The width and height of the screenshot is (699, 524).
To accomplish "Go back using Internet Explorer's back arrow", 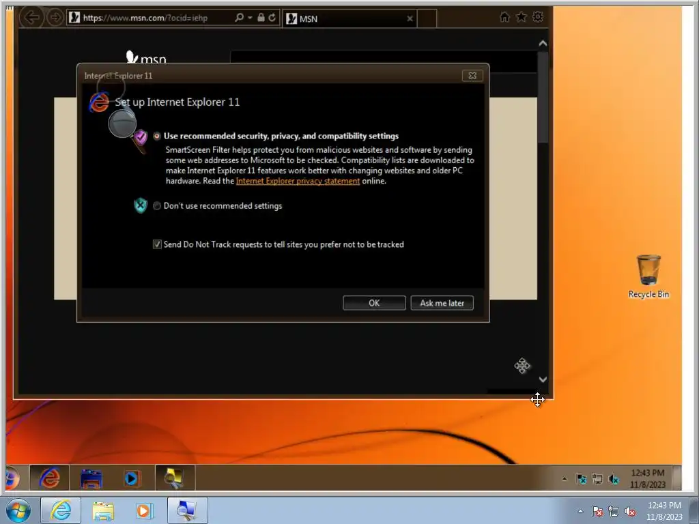I will pyautogui.click(x=31, y=18).
